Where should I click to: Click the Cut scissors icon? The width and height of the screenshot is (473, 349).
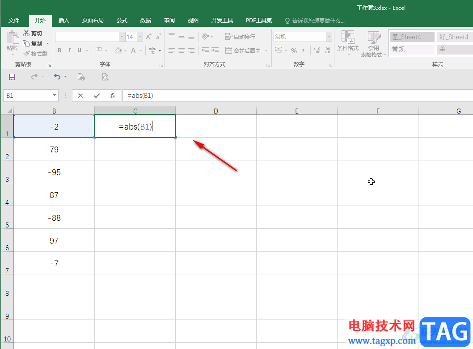point(26,33)
